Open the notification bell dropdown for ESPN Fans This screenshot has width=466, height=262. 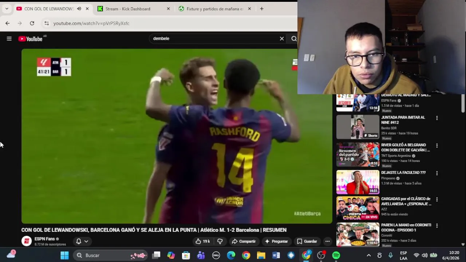(x=82, y=241)
